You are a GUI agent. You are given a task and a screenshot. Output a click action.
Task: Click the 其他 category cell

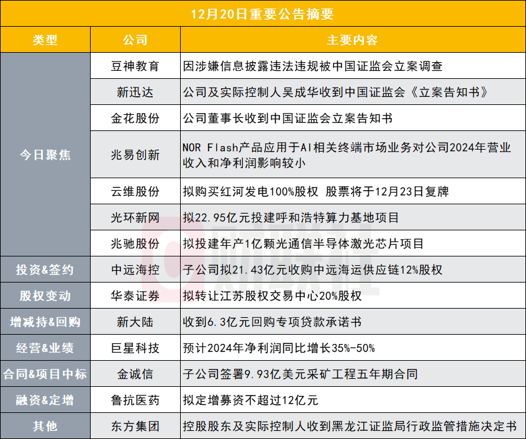click(45, 426)
